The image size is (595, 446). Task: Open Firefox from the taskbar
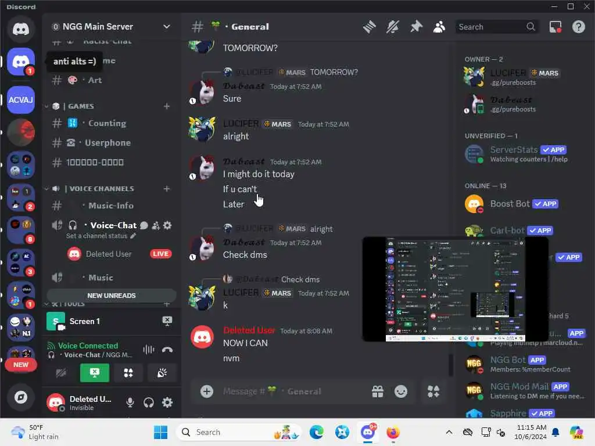393,432
